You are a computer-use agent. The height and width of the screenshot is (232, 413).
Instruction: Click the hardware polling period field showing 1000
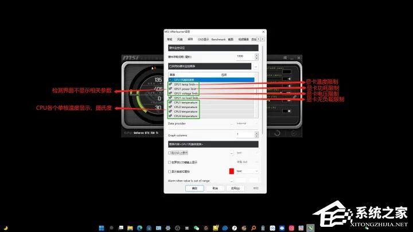click(245, 56)
